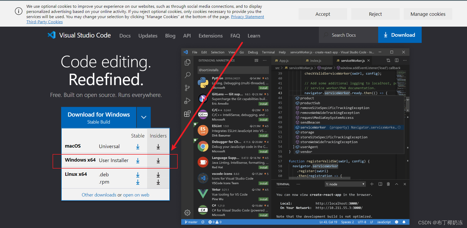467x228 pixels.
Task: Click the Vetur extension icon
Action: pos(203,194)
